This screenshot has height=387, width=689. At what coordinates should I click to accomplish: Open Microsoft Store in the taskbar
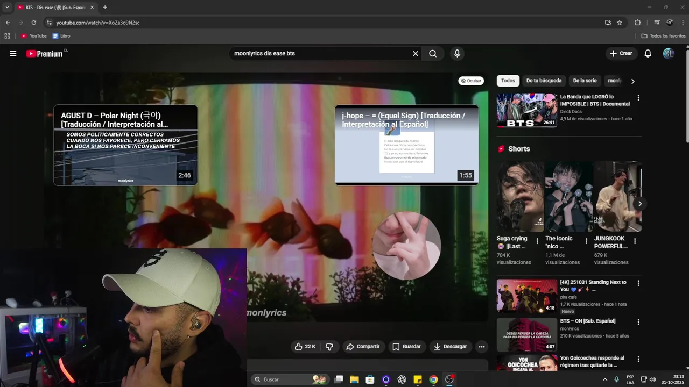click(x=370, y=379)
